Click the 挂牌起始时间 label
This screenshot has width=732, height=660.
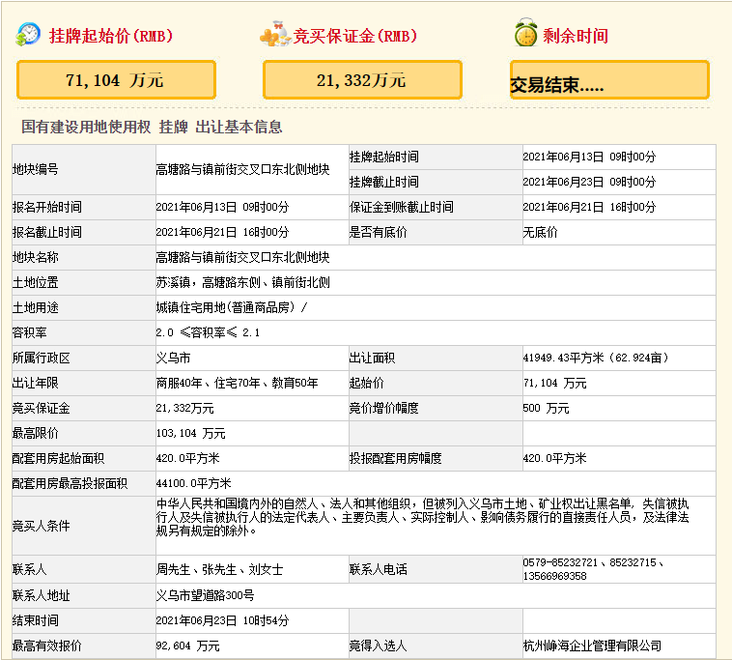click(383, 157)
